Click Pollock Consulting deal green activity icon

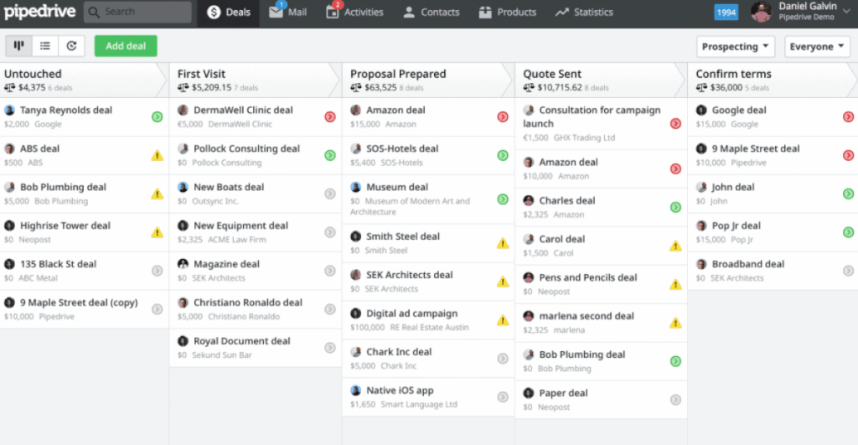330,155
